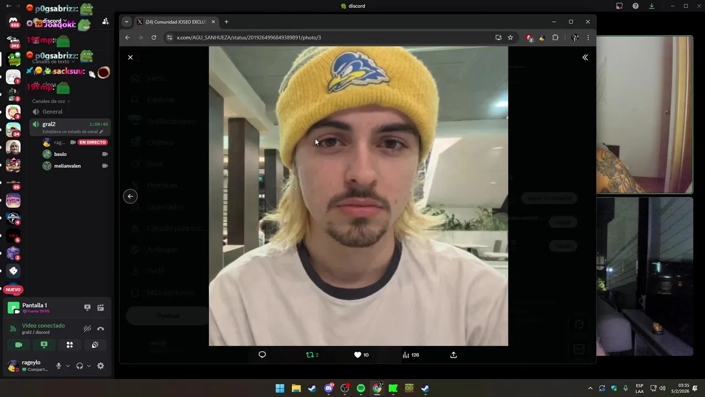The height and width of the screenshot is (397, 705).
Task: Click the EN DIRECTO live badge
Action: coord(93,142)
